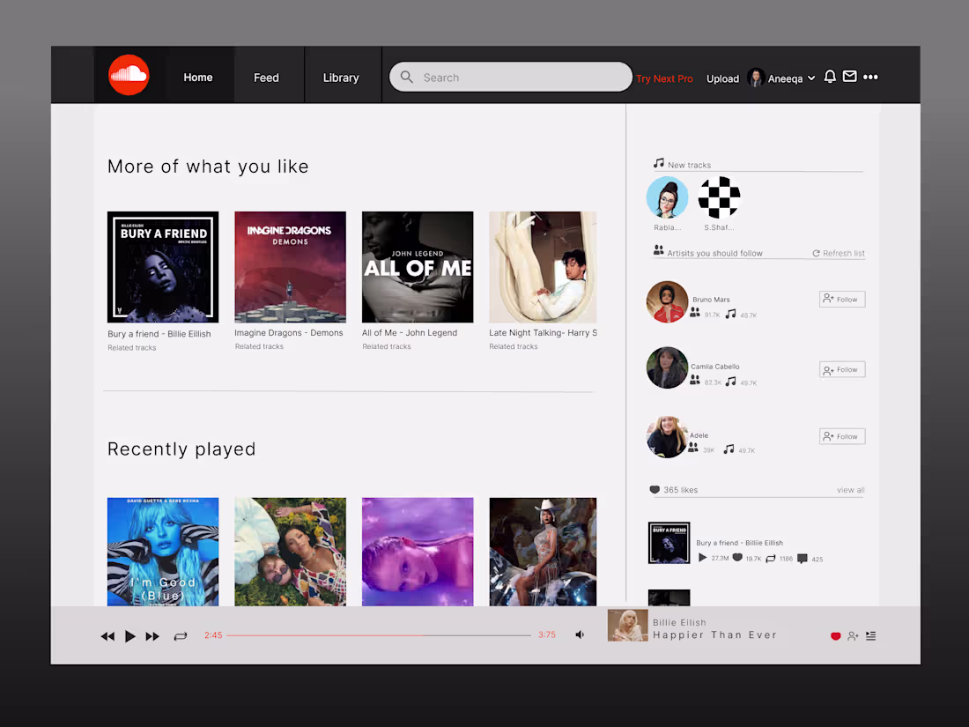Go to the Home tab
This screenshot has width=969, height=727.
pos(197,78)
